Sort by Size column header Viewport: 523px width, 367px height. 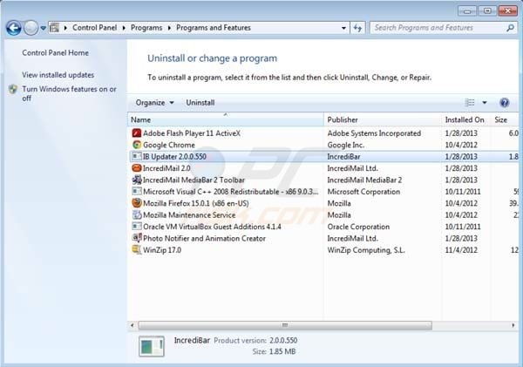[505, 119]
